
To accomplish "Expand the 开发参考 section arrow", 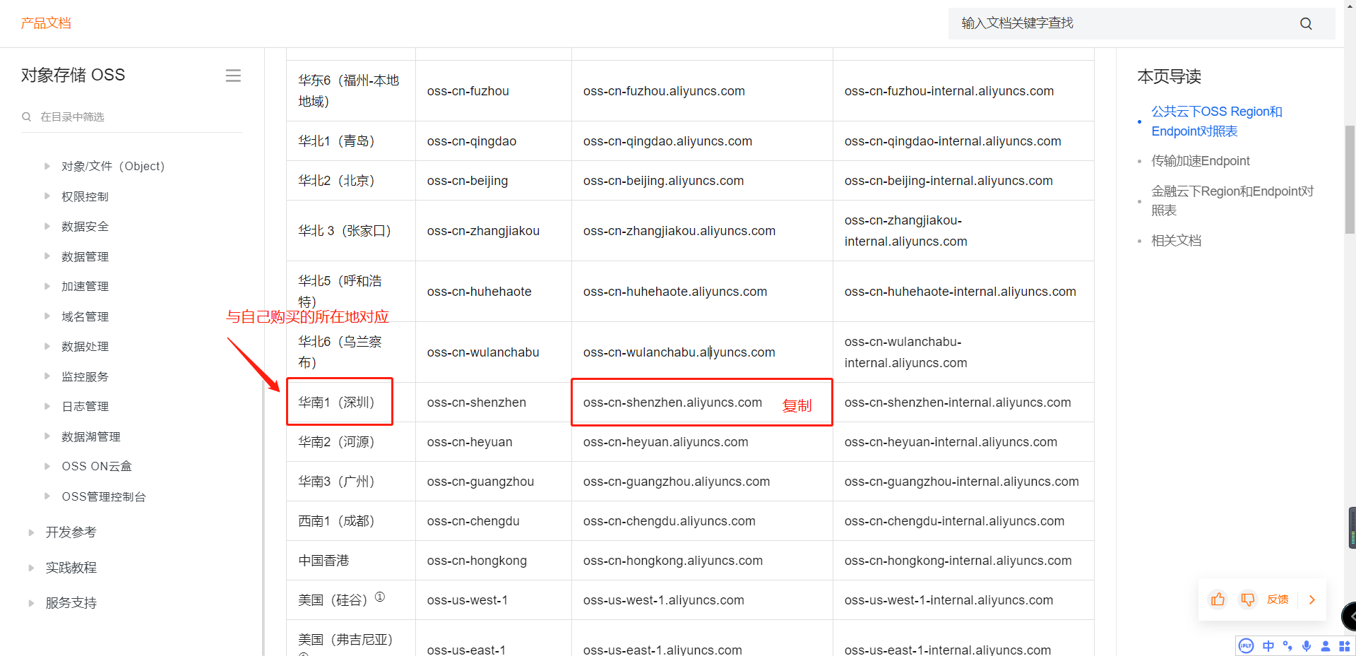I will pos(31,532).
